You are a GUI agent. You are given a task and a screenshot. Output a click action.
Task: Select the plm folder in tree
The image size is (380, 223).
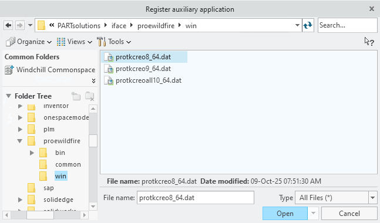coord(49,129)
